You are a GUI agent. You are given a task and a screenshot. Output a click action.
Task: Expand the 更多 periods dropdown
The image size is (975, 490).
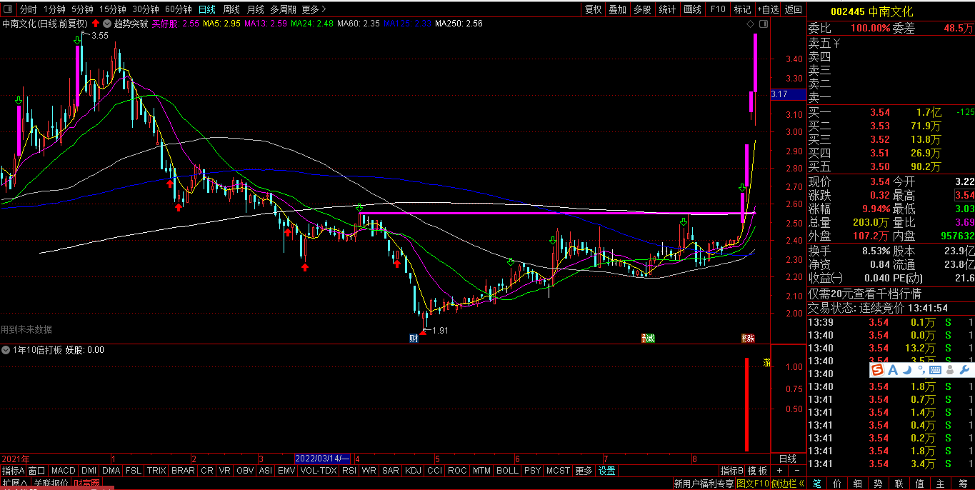tap(314, 9)
